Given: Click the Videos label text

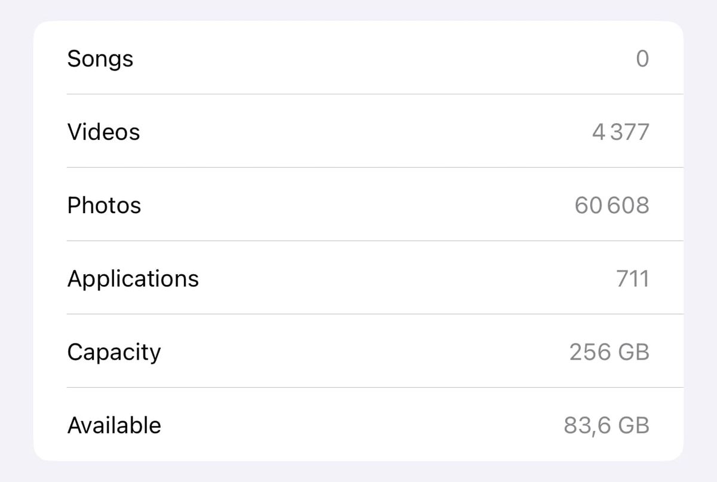Looking at the screenshot, I should point(105,131).
